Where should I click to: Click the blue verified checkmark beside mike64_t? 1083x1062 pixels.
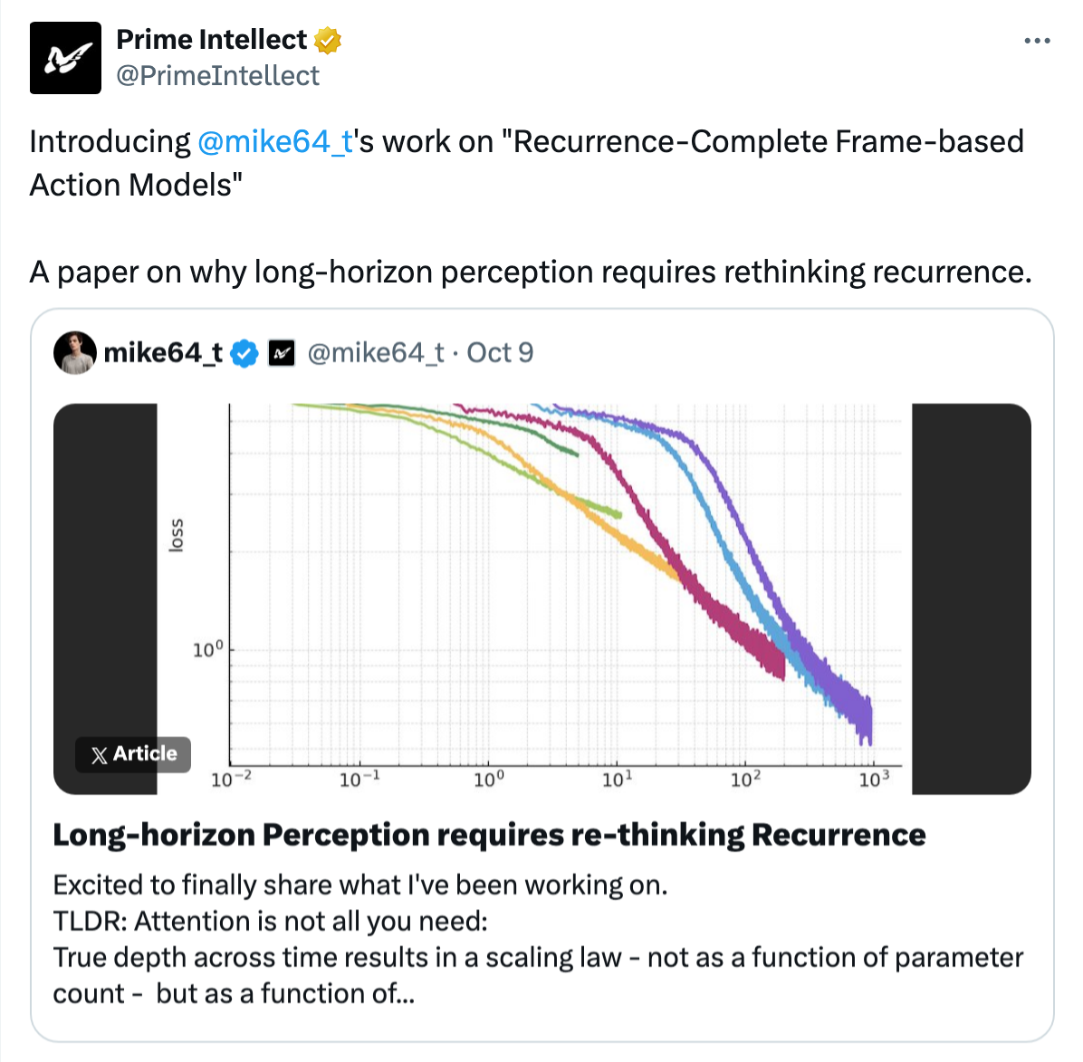pyautogui.click(x=244, y=353)
